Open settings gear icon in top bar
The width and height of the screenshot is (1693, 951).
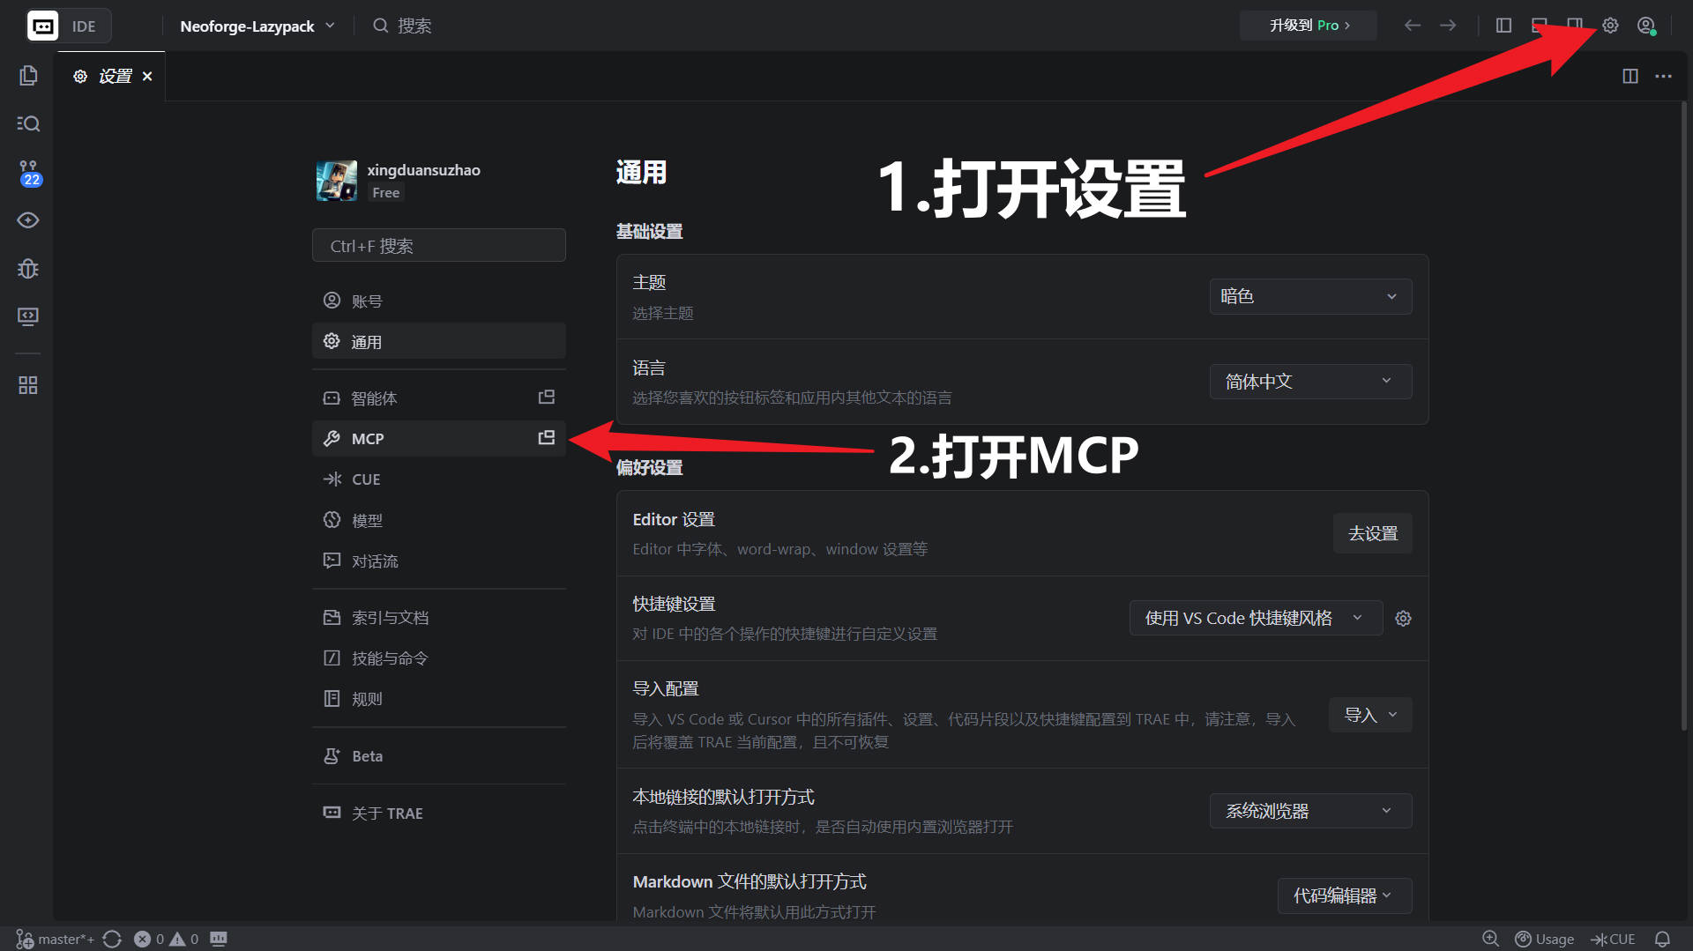(1610, 26)
